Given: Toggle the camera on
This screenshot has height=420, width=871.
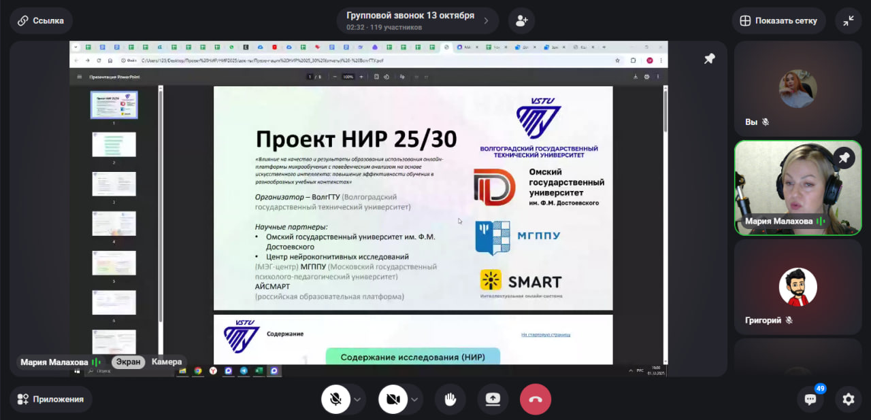Looking at the screenshot, I should [x=393, y=400].
